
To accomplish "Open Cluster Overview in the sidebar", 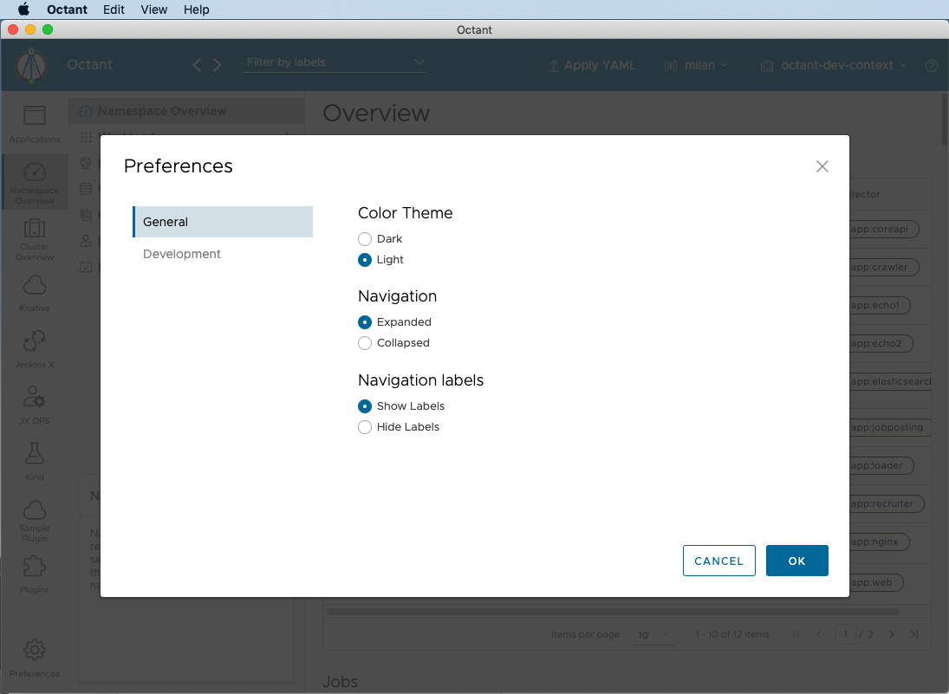I will point(35,240).
